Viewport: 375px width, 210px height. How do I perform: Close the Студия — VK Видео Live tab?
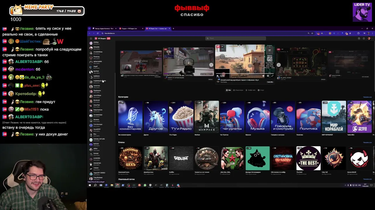143,29
